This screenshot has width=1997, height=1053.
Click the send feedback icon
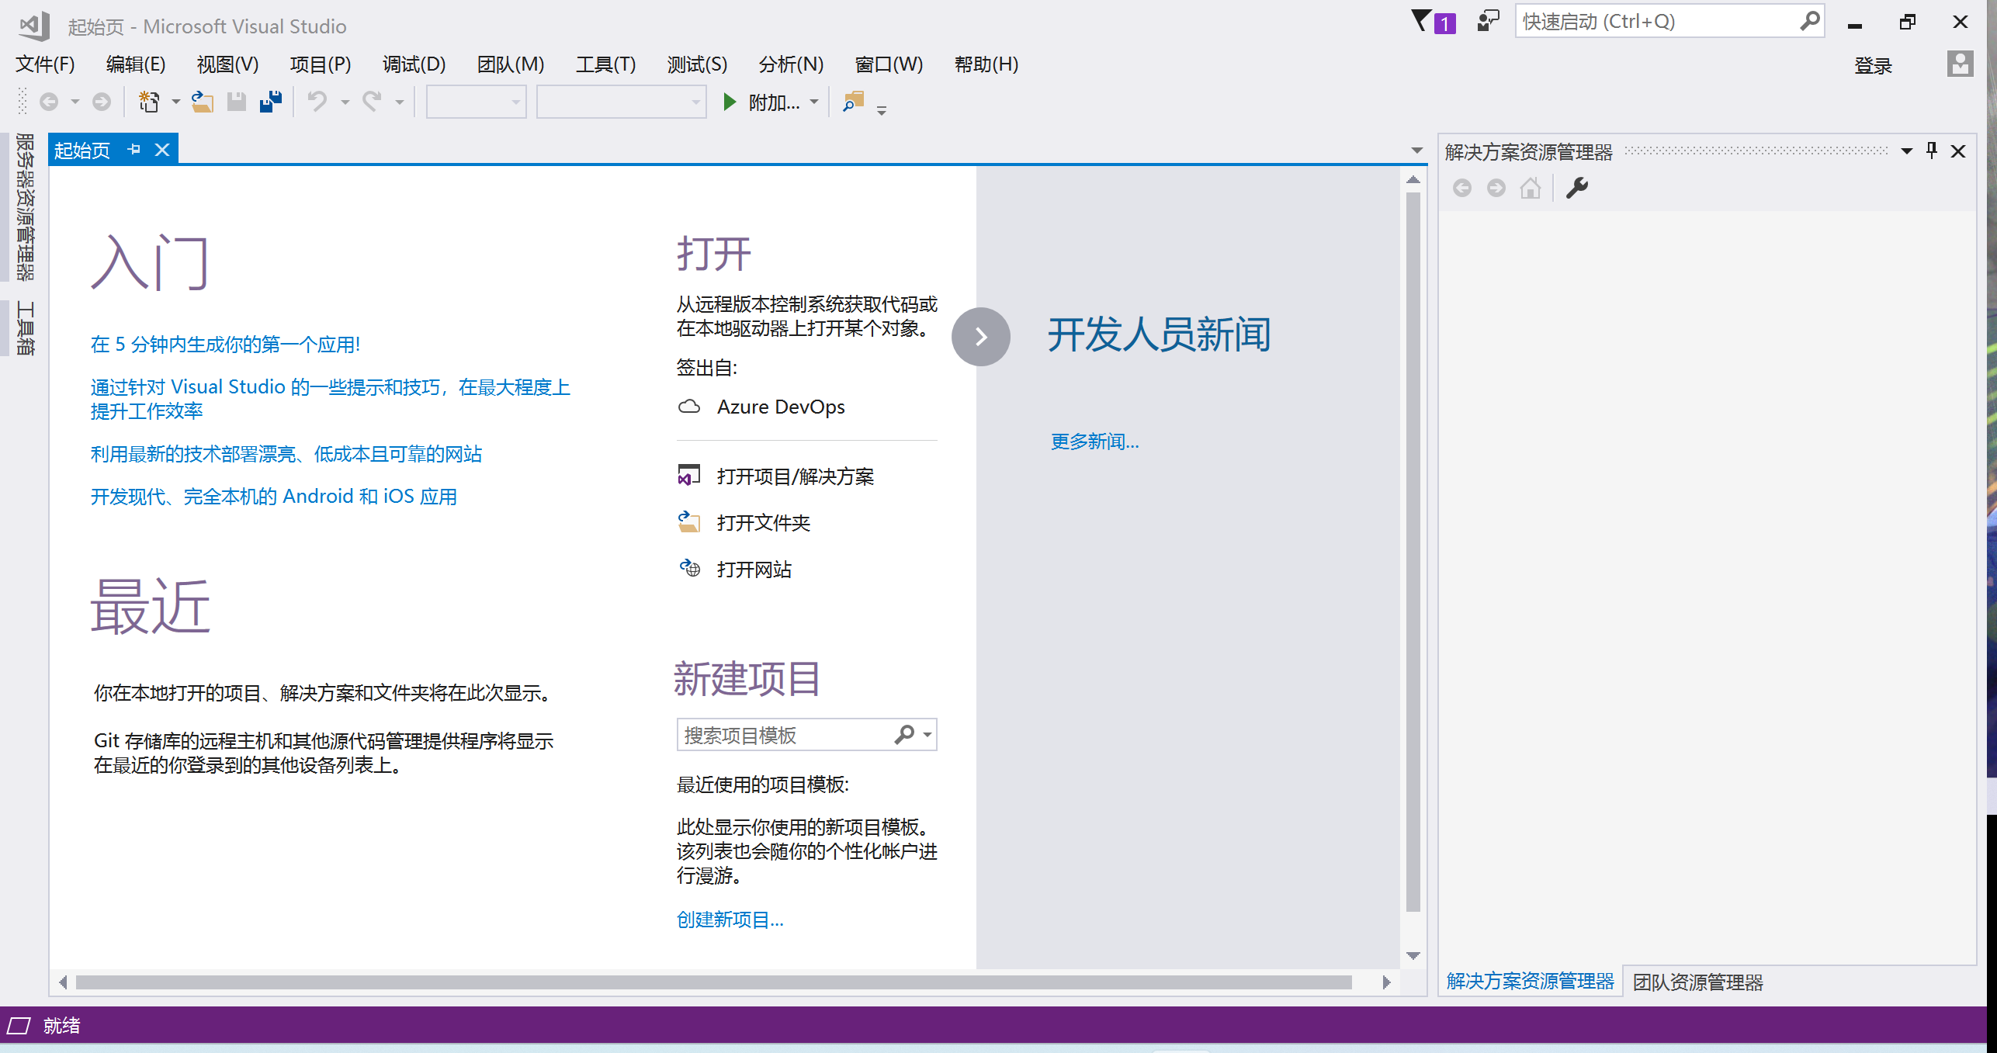[1487, 21]
